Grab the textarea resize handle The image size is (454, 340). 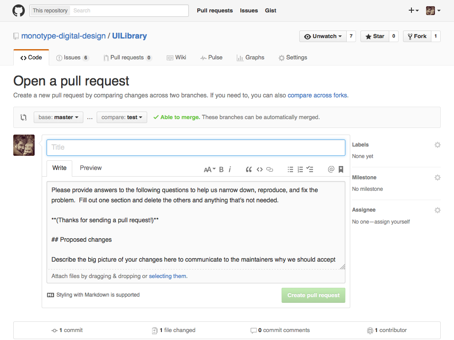point(342,267)
